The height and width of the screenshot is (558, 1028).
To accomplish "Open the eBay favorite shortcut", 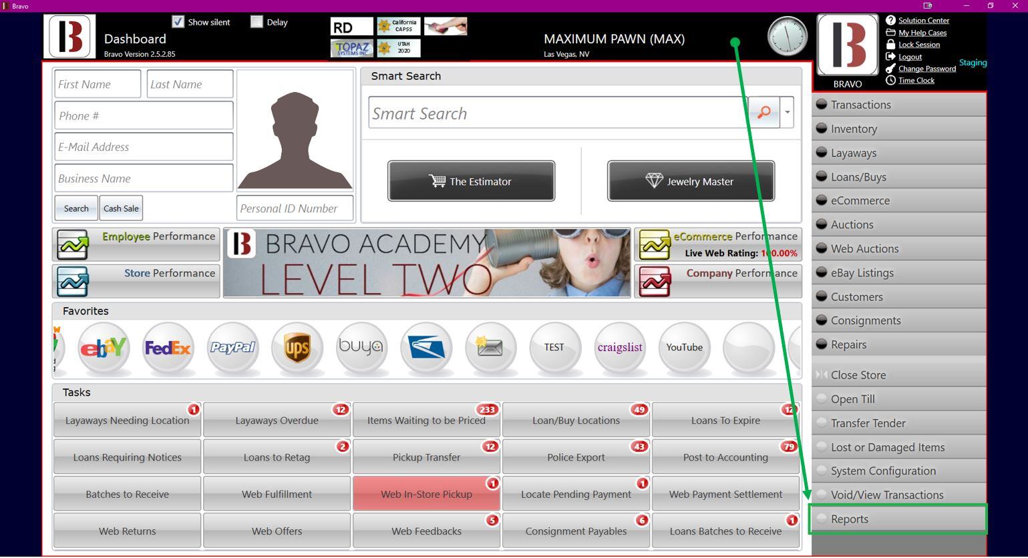I will (103, 348).
